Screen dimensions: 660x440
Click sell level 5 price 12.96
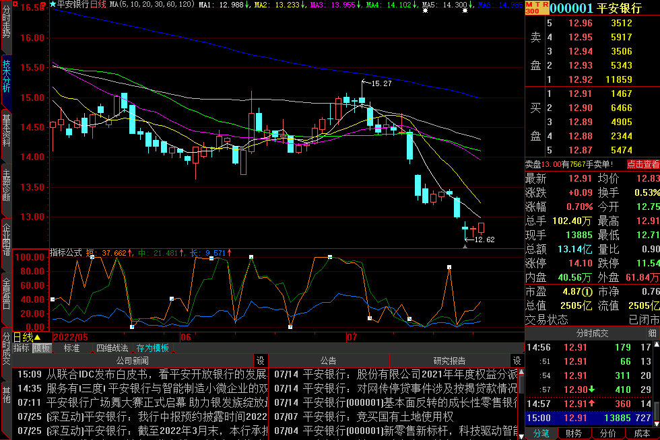[581, 23]
